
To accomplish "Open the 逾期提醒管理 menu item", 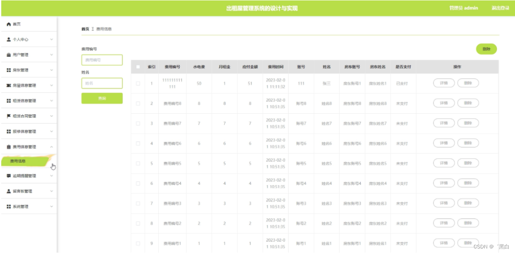I will pos(25,176).
